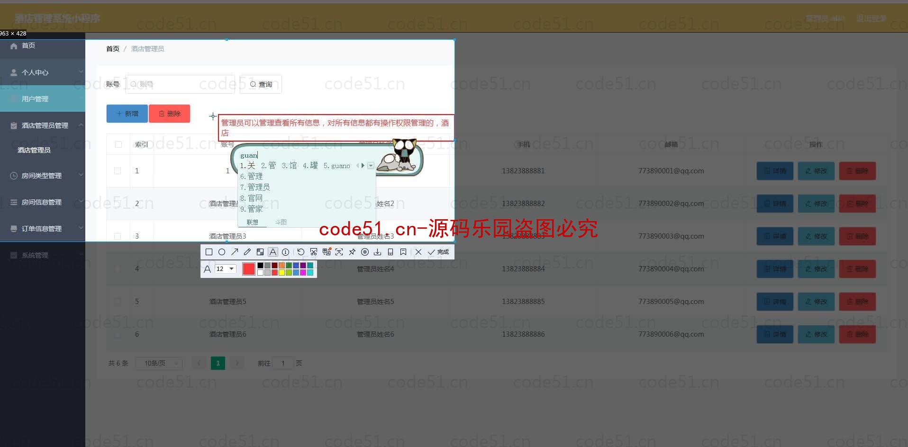Switch to the IME 斗图 tab
The height and width of the screenshot is (447, 908).
(x=281, y=222)
